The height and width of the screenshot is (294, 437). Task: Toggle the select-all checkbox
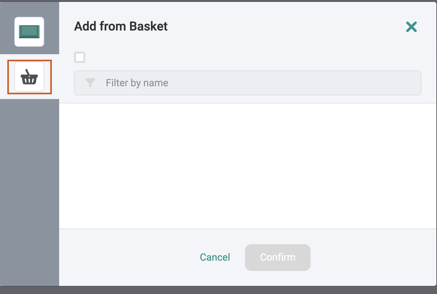pyautogui.click(x=80, y=57)
